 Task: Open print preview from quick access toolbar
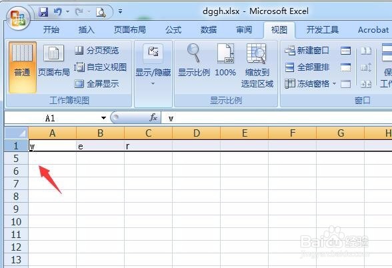pos(101,12)
